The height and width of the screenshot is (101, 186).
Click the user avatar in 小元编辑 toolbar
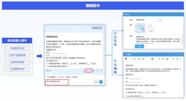(152, 59)
